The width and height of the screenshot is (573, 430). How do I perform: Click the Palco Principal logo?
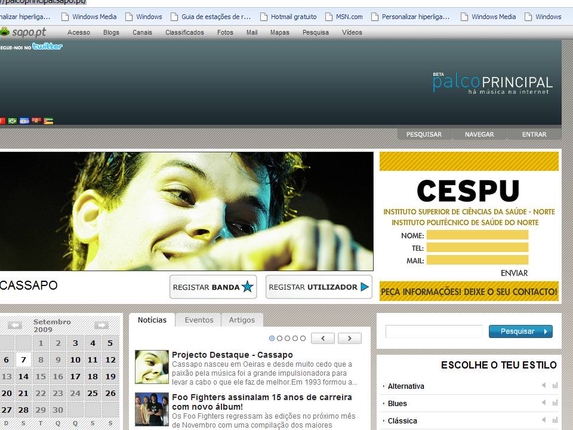click(x=492, y=84)
